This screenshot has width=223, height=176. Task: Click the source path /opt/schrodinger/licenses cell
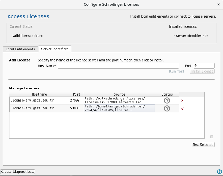pos(119,101)
